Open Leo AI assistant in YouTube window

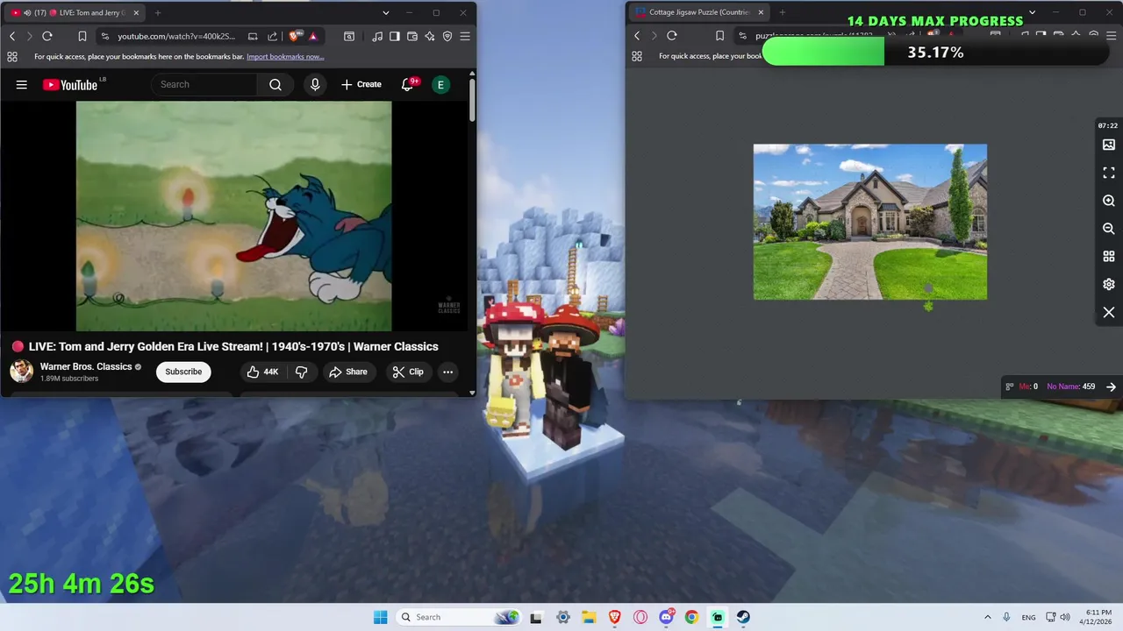[430, 36]
